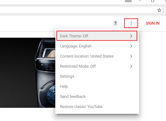The width and height of the screenshot is (166, 121).
Task: Select the Language: English menu entry
Action: (x=97, y=46)
